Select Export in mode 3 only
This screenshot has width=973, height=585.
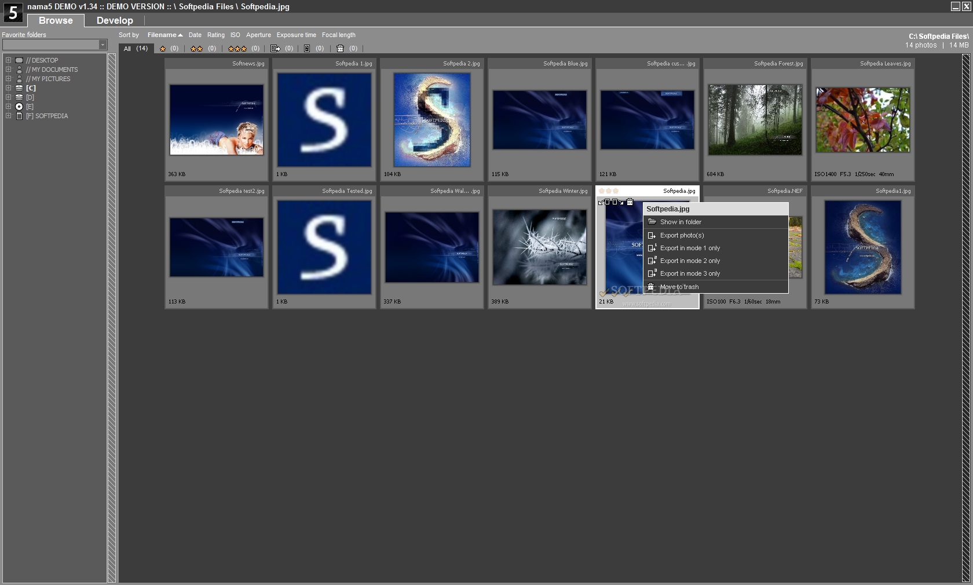(716, 273)
